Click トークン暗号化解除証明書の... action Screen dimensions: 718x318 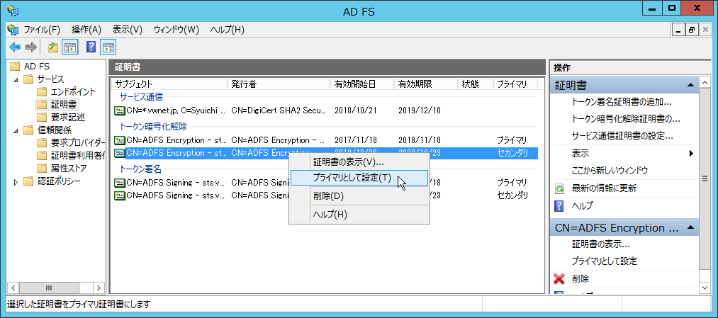pos(625,119)
